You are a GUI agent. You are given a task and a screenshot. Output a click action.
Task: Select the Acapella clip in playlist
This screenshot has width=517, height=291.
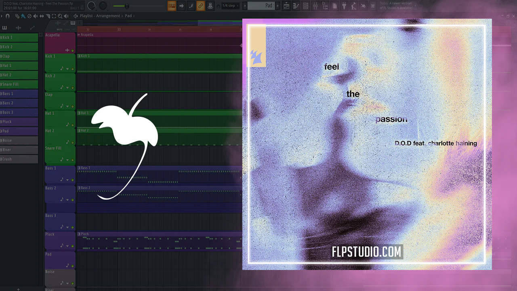coord(160,44)
